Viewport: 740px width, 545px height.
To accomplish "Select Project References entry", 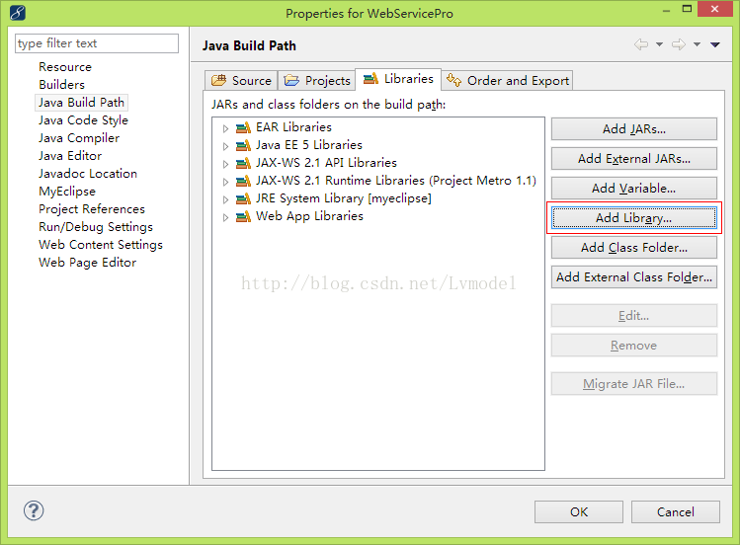I will (92, 209).
